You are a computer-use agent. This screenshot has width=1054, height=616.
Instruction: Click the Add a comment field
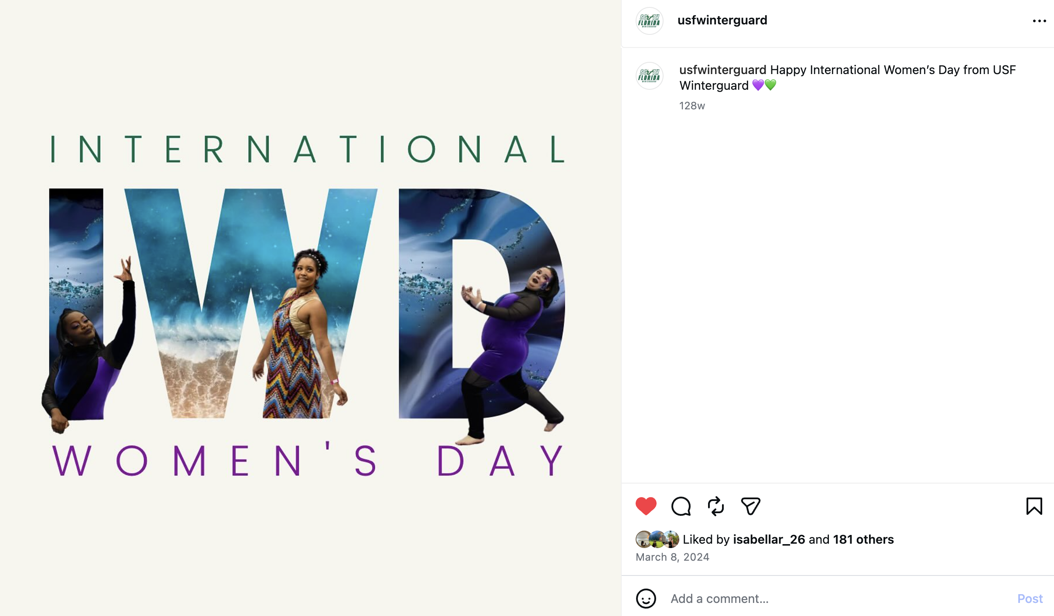click(x=838, y=599)
